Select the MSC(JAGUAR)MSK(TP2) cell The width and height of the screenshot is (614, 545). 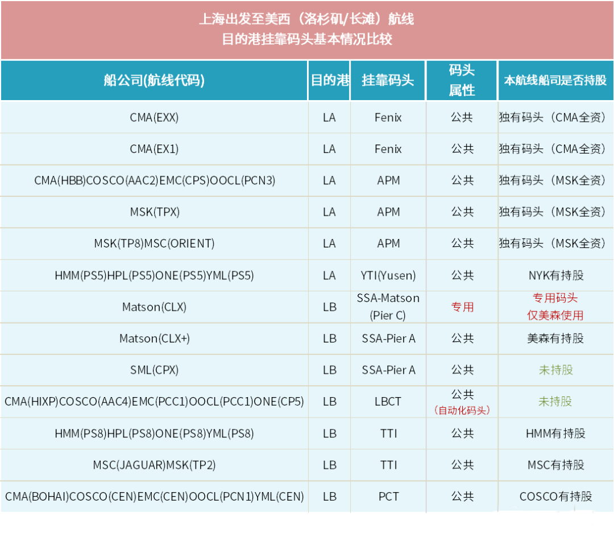[x=154, y=465]
